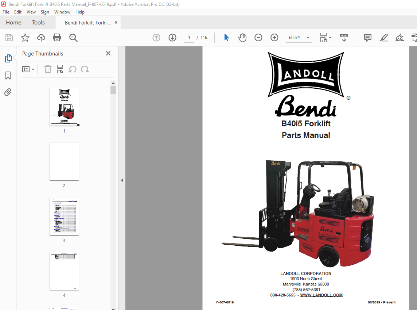Click the fit page width icon
Screen dimensions: 417x310
point(323,38)
